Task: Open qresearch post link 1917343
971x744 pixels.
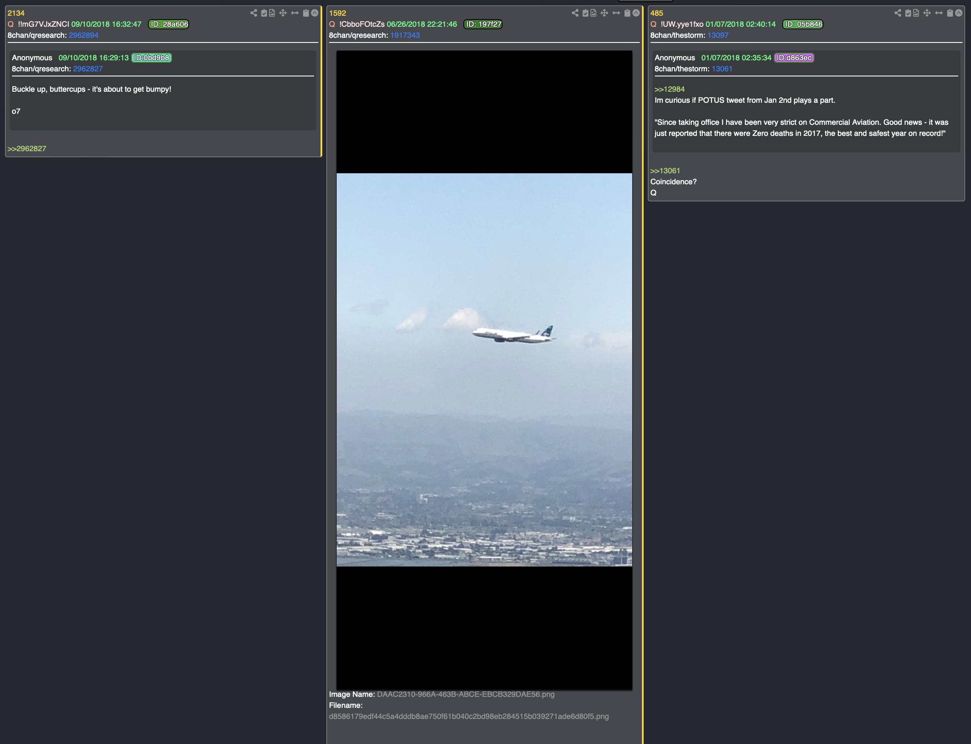Action: 405,35
